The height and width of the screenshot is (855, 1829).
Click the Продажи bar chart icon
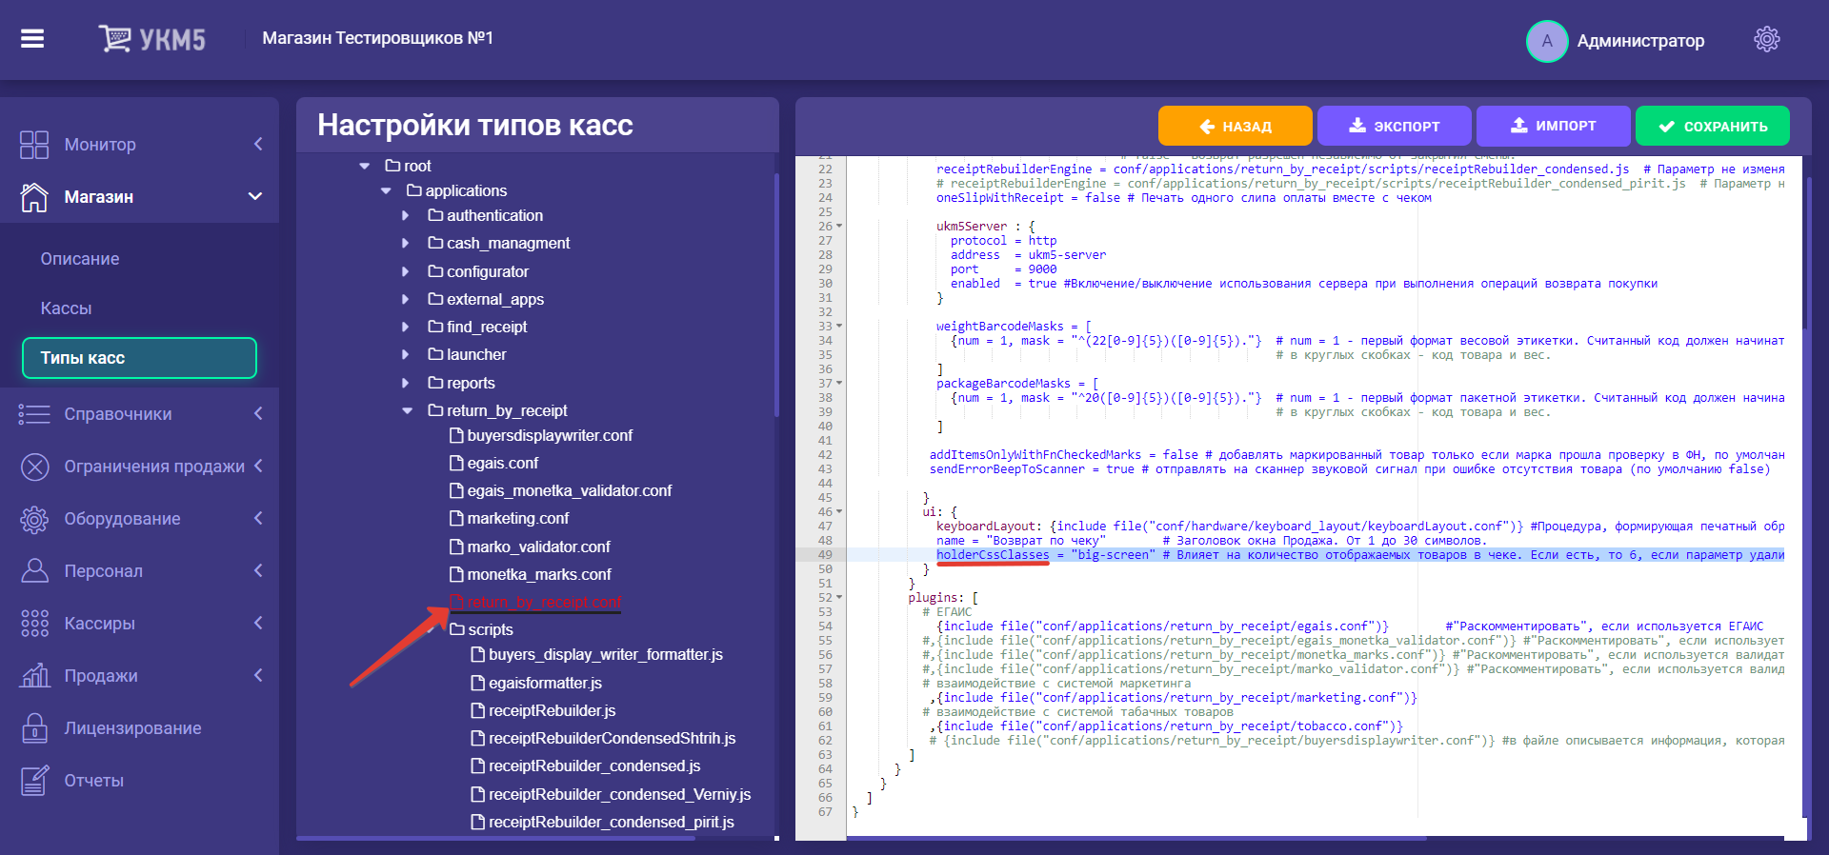click(34, 676)
